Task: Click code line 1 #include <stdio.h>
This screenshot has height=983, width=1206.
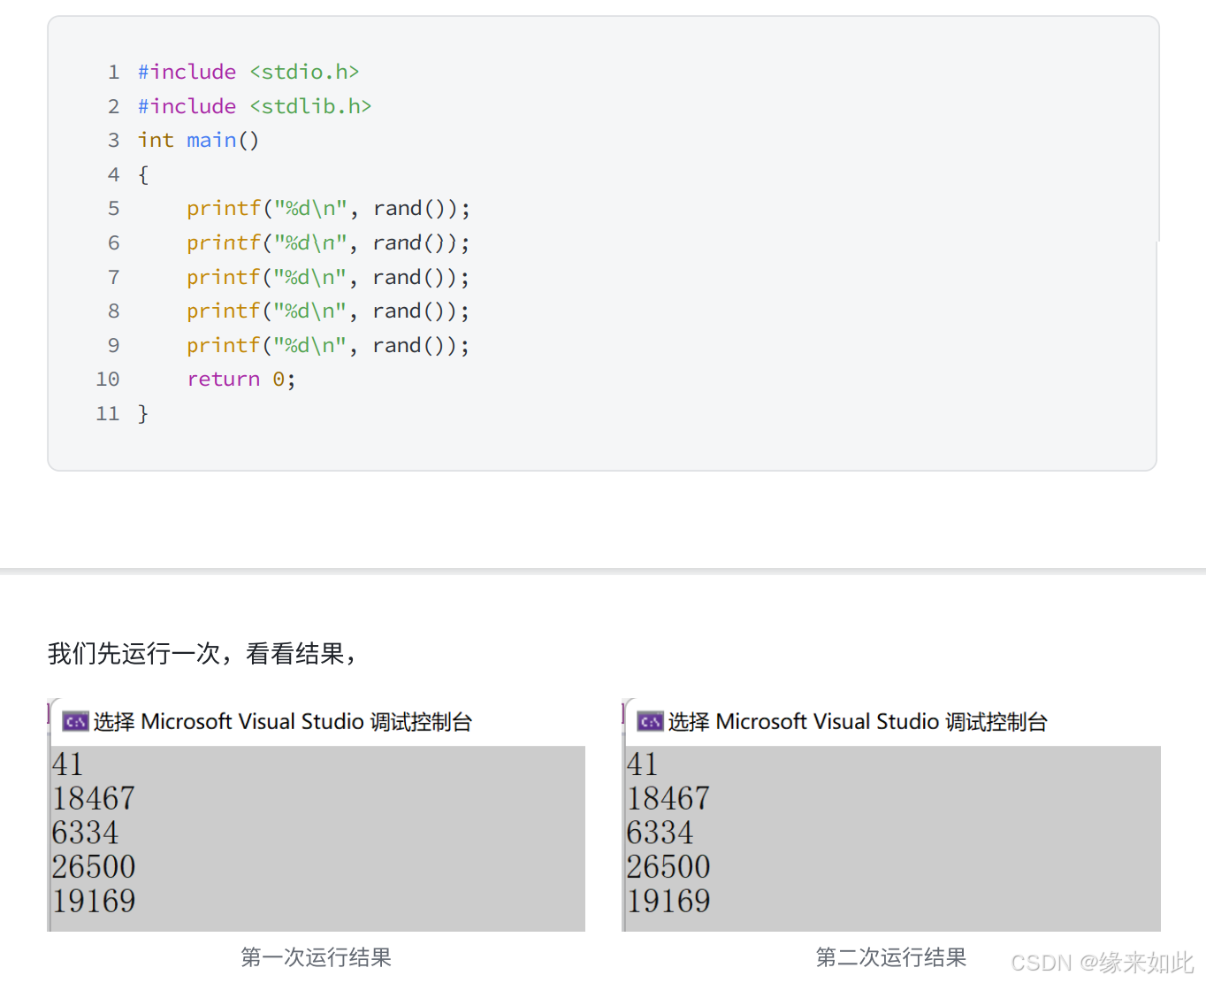Action: [248, 72]
